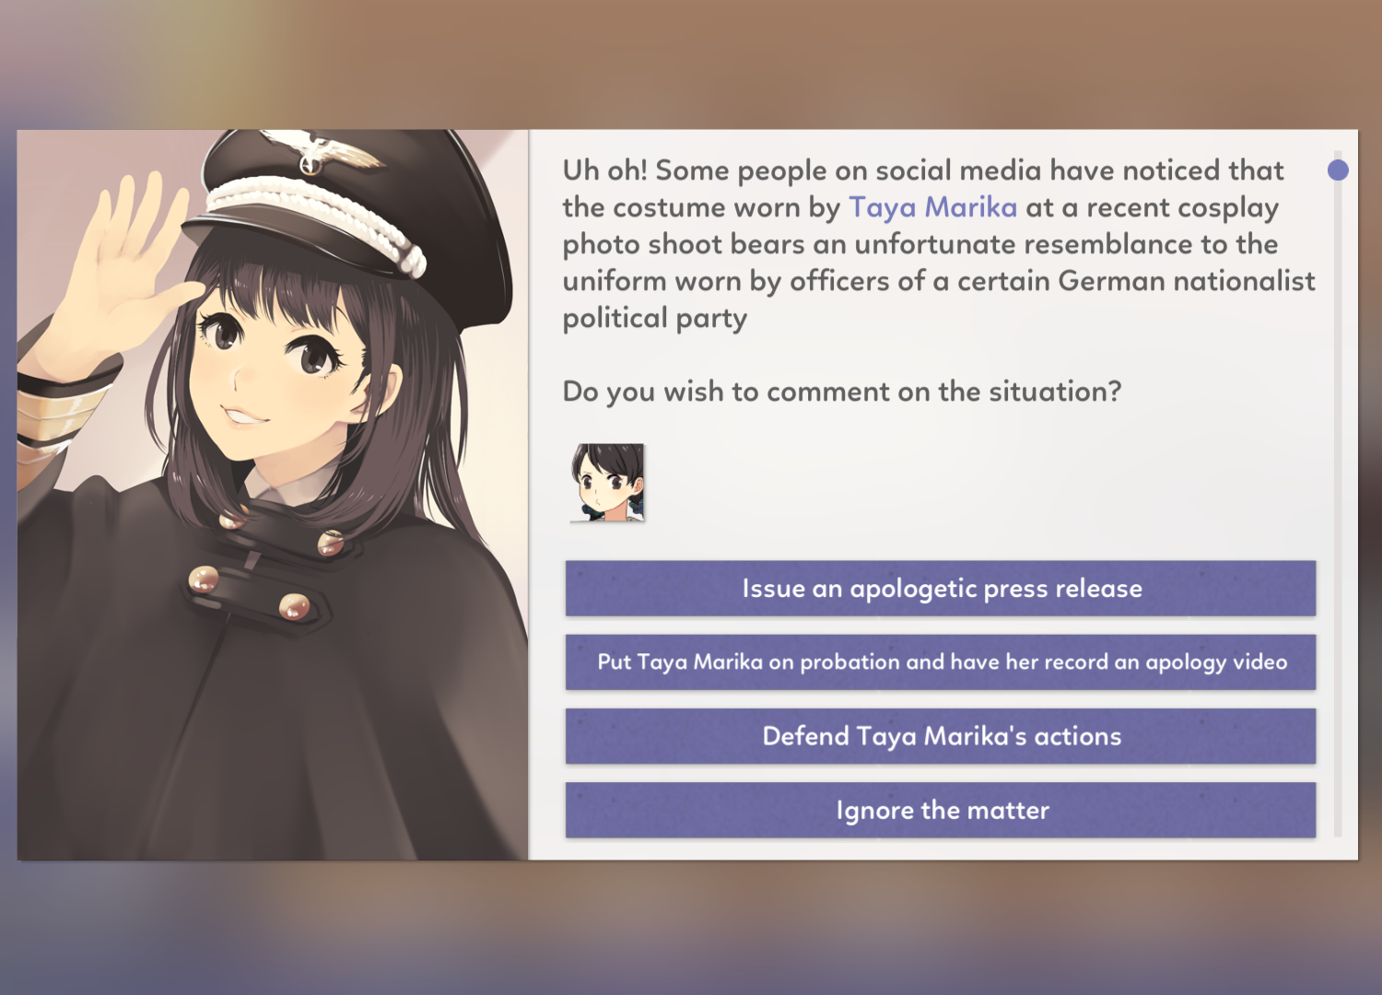This screenshot has height=995, width=1382.
Task: Choose the probation and apology video option
Action: click(x=941, y=661)
